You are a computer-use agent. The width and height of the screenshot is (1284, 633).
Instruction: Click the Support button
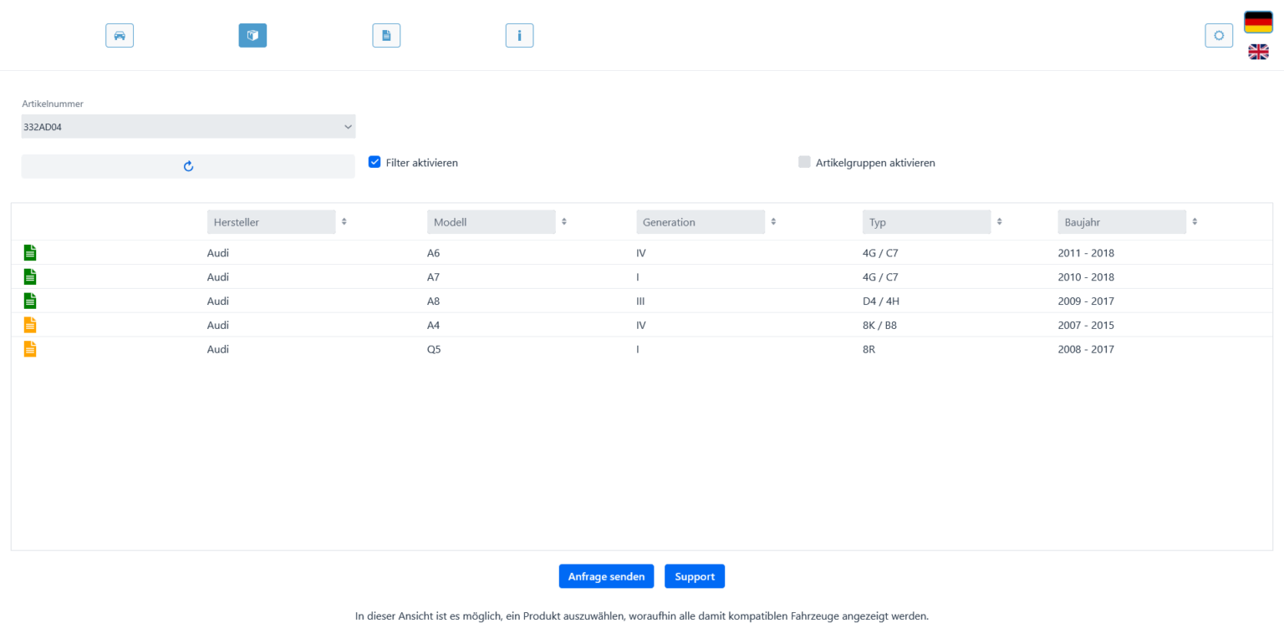tap(694, 576)
